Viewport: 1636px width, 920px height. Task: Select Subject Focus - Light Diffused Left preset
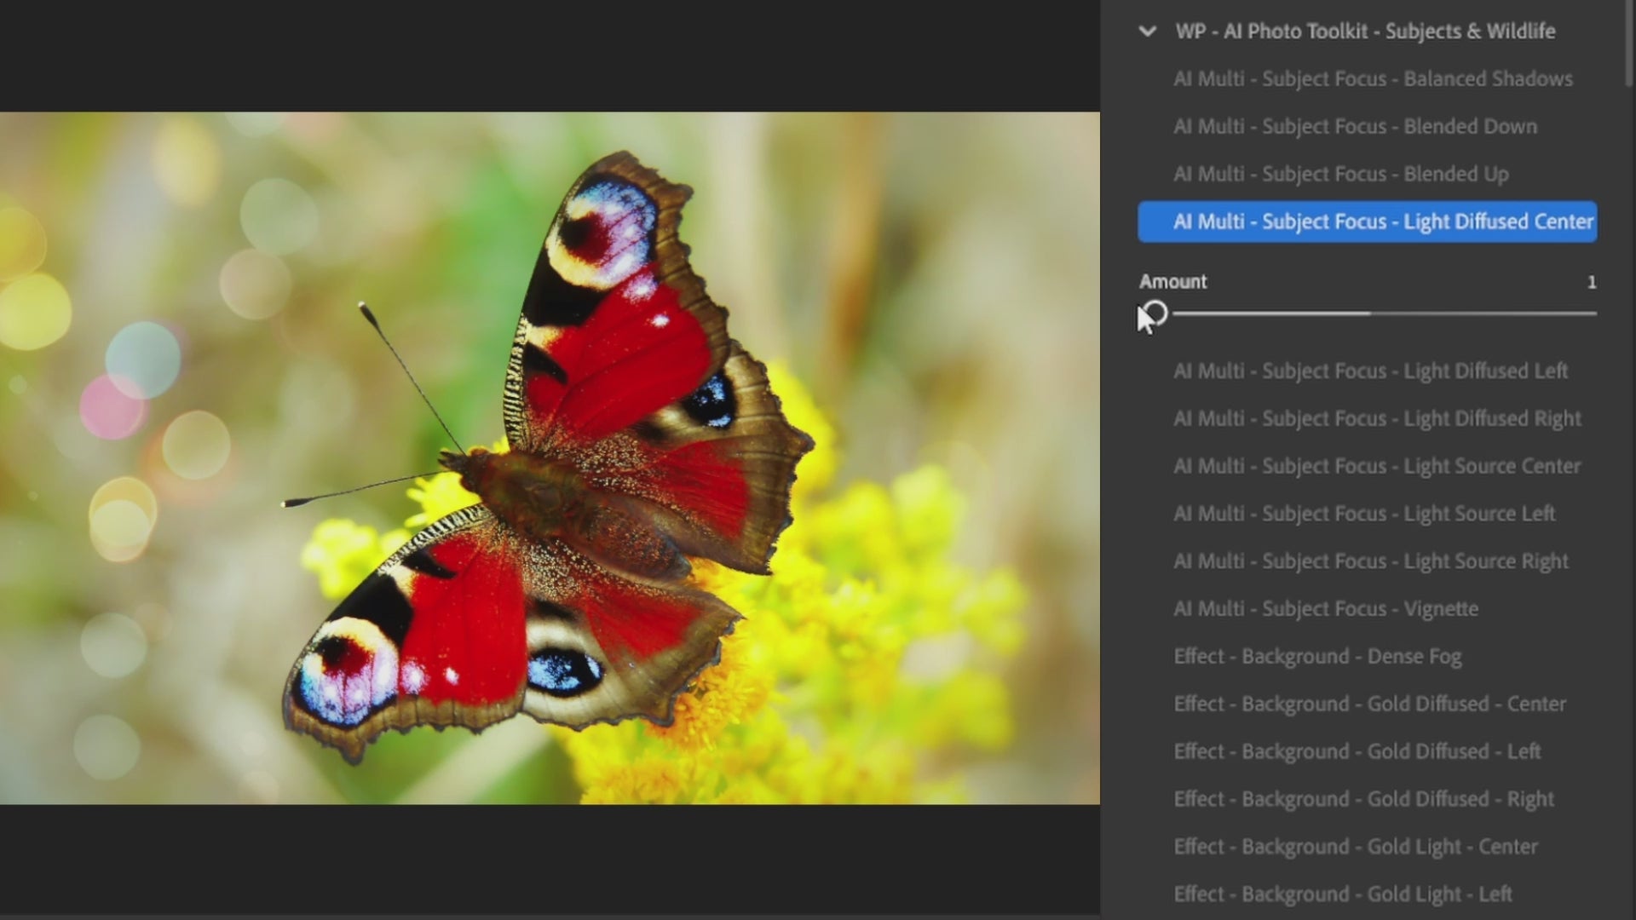1370,371
